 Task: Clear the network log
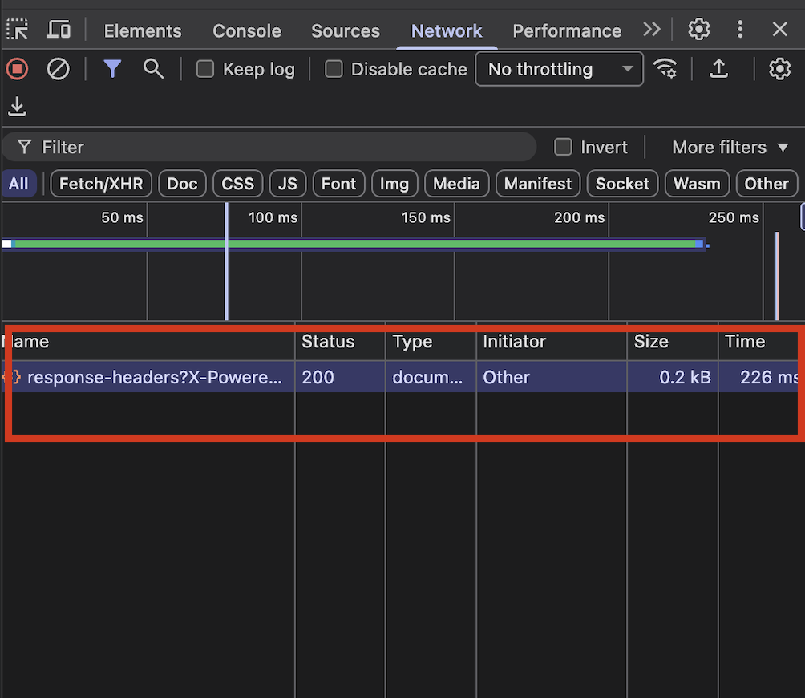(x=58, y=69)
